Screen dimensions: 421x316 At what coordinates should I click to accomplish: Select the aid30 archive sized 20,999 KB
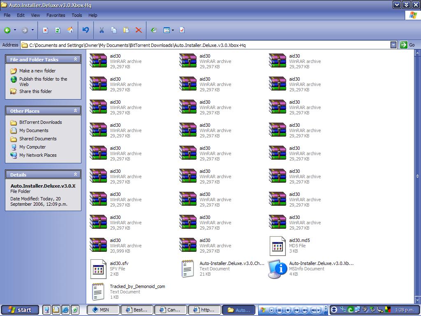tap(98, 245)
